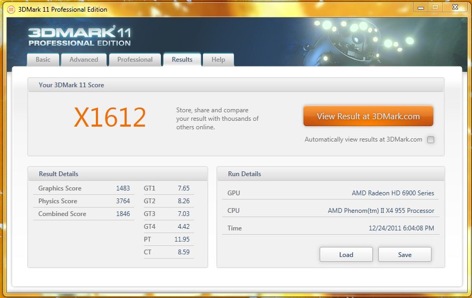Click the GT3 value 7.03
Screen dimensions: 472x298
[184, 214]
